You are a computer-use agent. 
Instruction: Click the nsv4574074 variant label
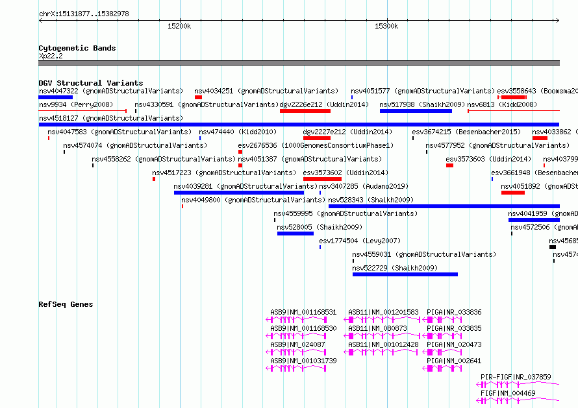[x=135, y=145]
